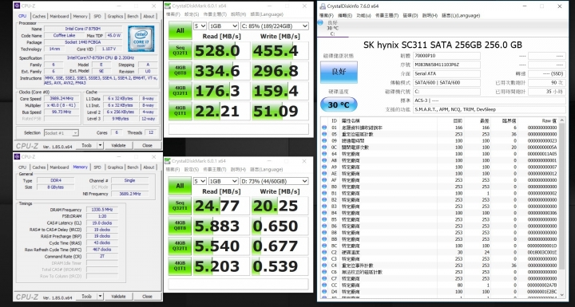
Task: Click CrystalDiskMark title icon in D: drive window
Action: 168,161
